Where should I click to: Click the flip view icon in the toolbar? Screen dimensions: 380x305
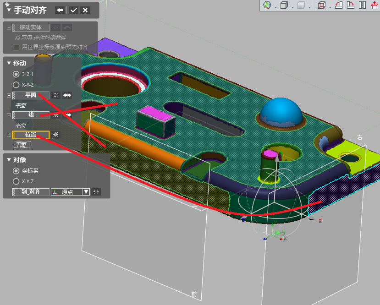[362, 5]
